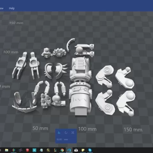Open the red SketchUp taskbar icon
This screenshot has width=153, height=153.
(27, 150)
